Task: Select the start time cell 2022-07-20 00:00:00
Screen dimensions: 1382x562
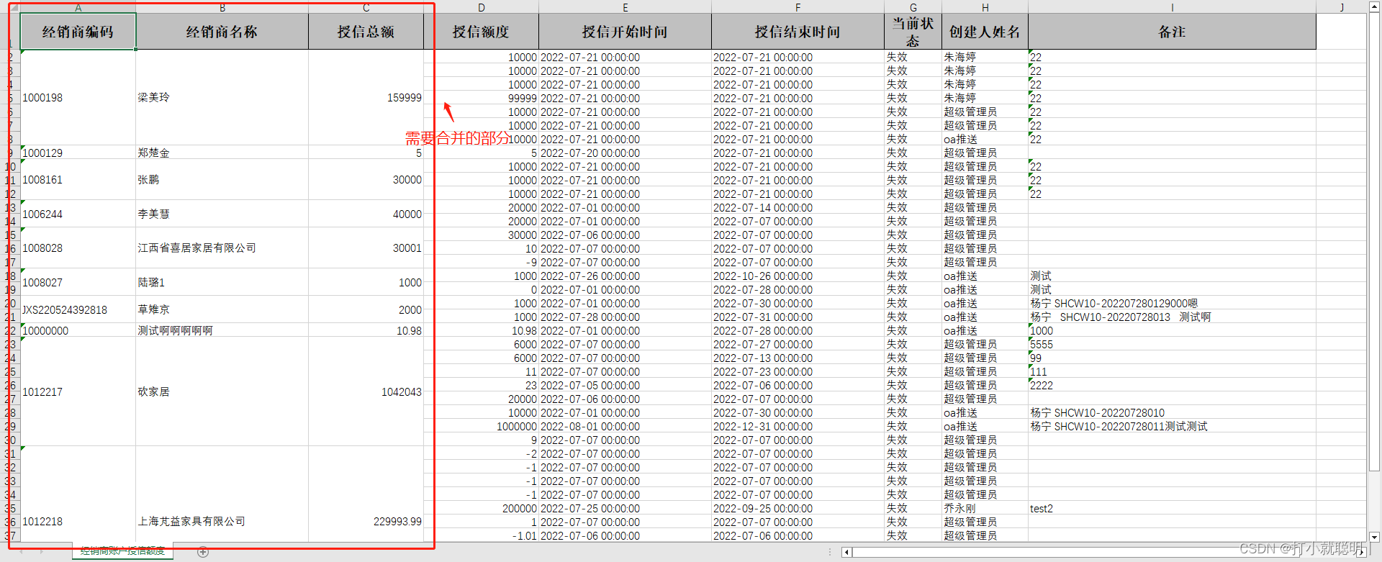Action: click(x=625, y=153)
